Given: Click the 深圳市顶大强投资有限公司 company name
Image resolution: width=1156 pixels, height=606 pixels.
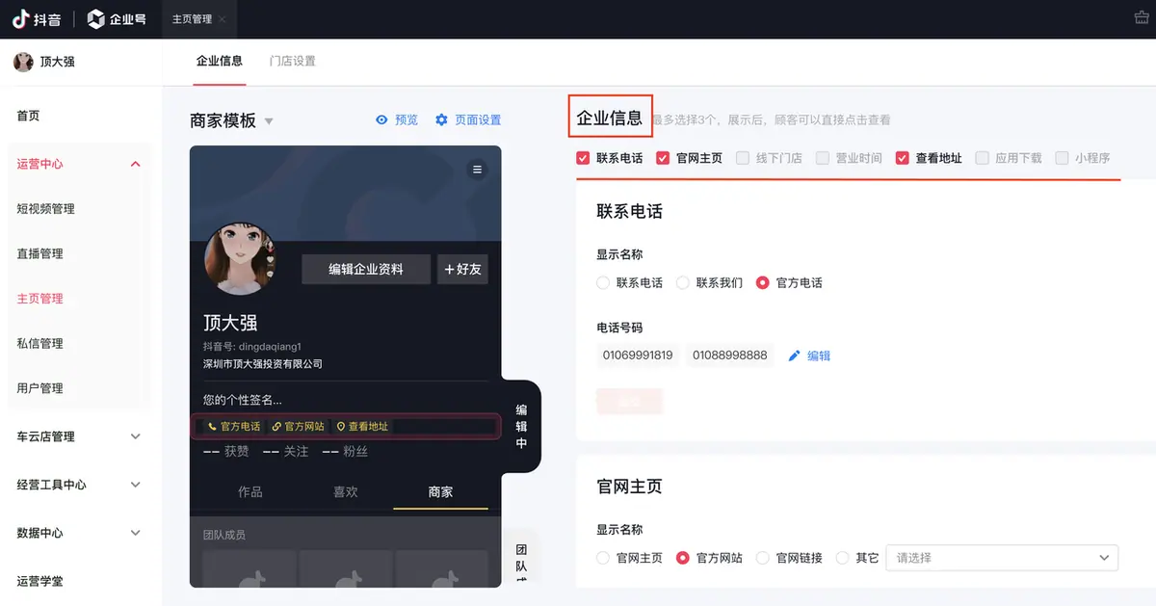Looking at the screenshot, I should [x=263, y=364].
